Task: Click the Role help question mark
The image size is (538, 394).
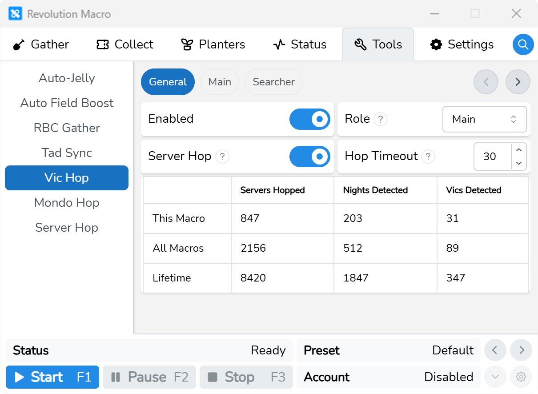Action: pyautogui.click(x=381, y=119)
